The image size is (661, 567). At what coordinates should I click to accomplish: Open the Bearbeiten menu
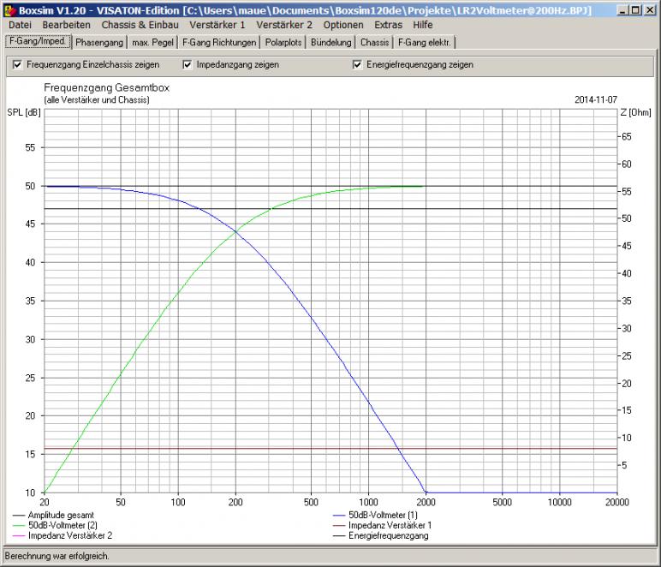coord(66,26)
